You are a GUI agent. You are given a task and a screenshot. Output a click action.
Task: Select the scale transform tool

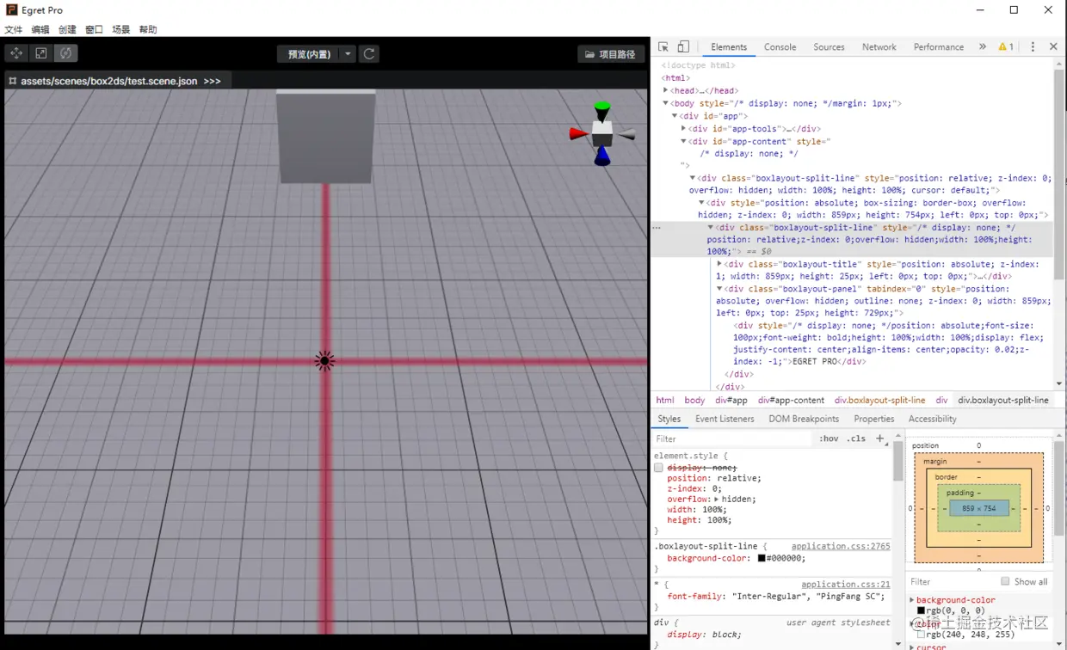41,53
